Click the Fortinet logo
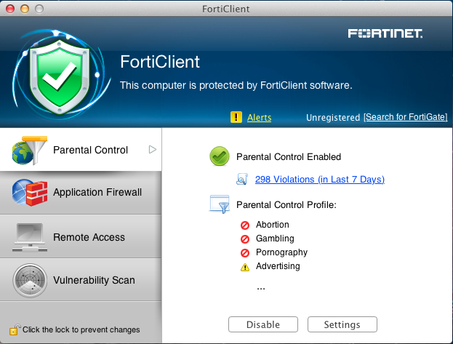 385,33
